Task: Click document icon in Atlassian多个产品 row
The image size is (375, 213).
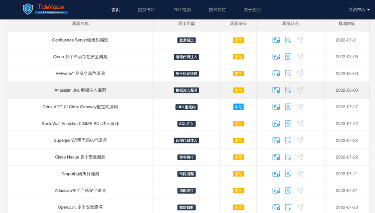Action: 288,190
